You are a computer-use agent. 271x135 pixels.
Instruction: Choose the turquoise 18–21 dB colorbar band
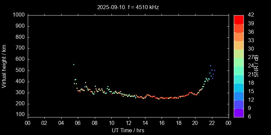click(x=239, y=79)
